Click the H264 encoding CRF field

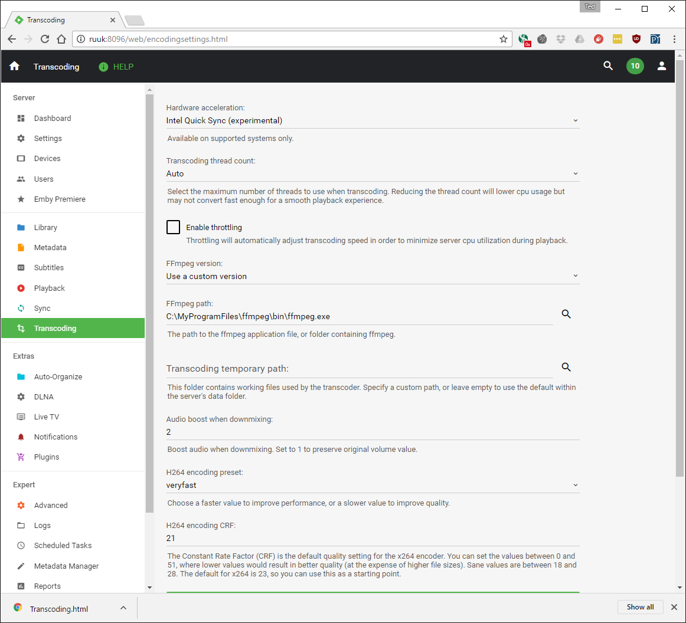click(x=373, y=539)
